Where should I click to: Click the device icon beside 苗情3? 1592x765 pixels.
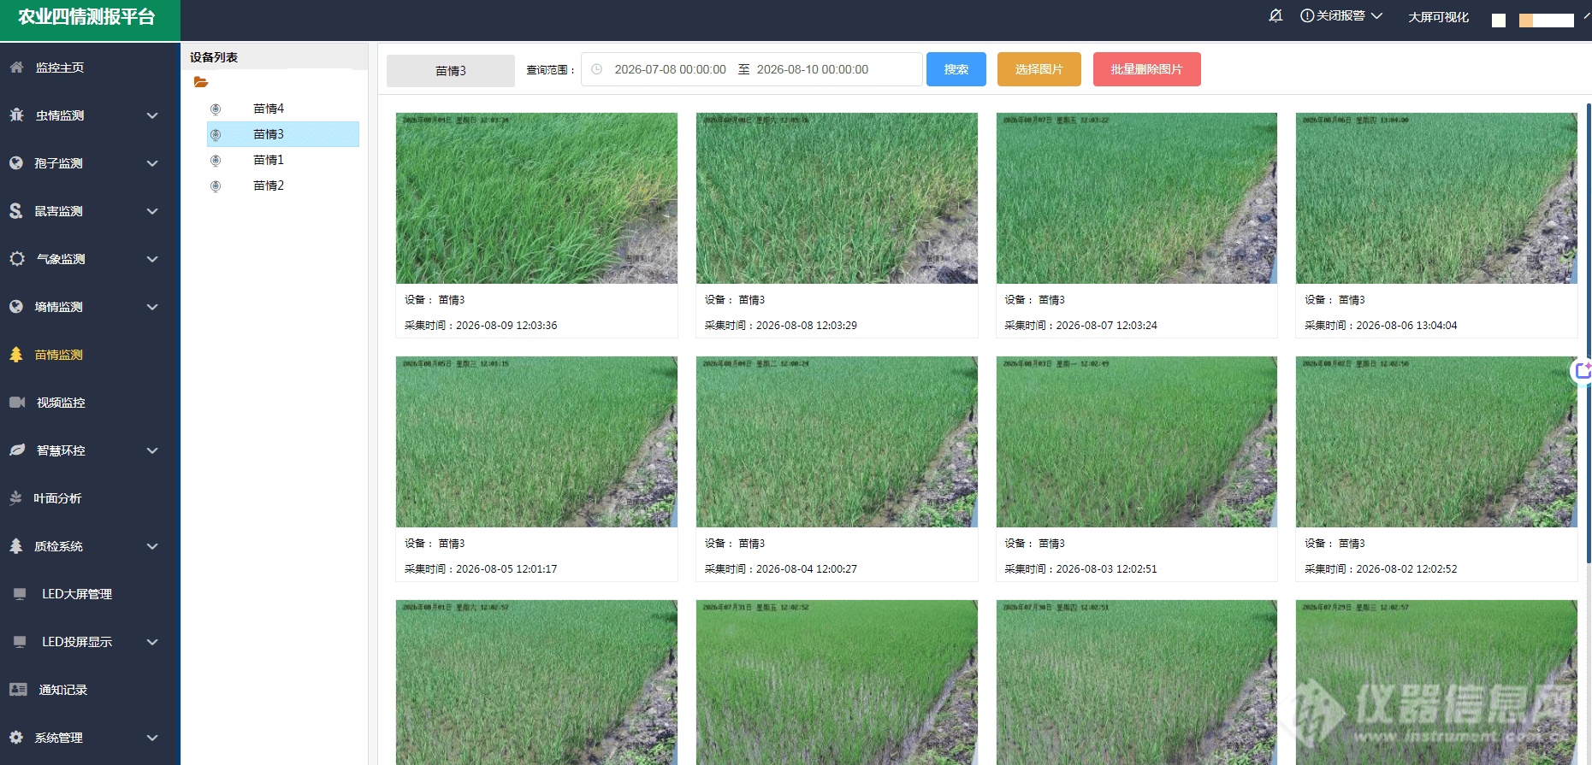216,135
